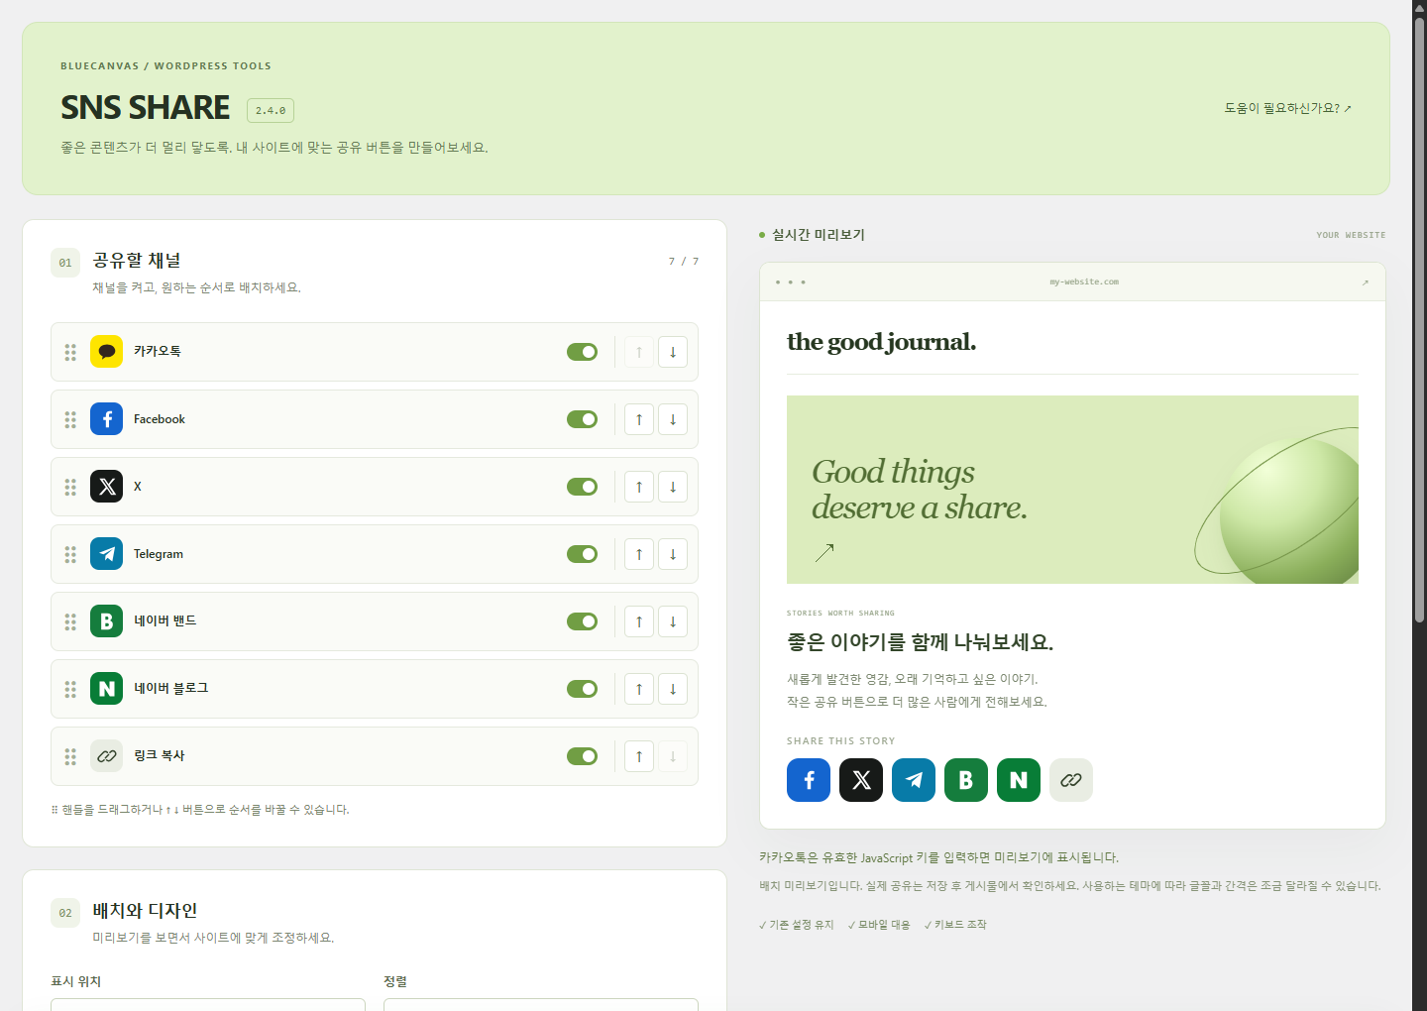Move 네이버 밴드 down one position
The width and height of the screenshot is (1427, 1011).
pos(673,621)
